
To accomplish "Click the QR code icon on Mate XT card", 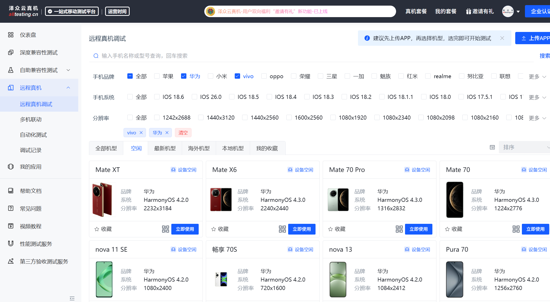I will 165,229.
